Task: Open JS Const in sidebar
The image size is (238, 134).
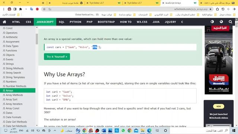Action: point(7,28)
